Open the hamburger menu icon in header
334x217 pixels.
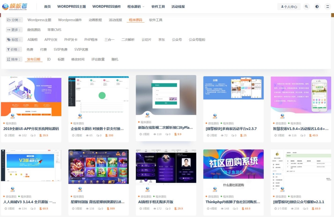pos(327,7)
